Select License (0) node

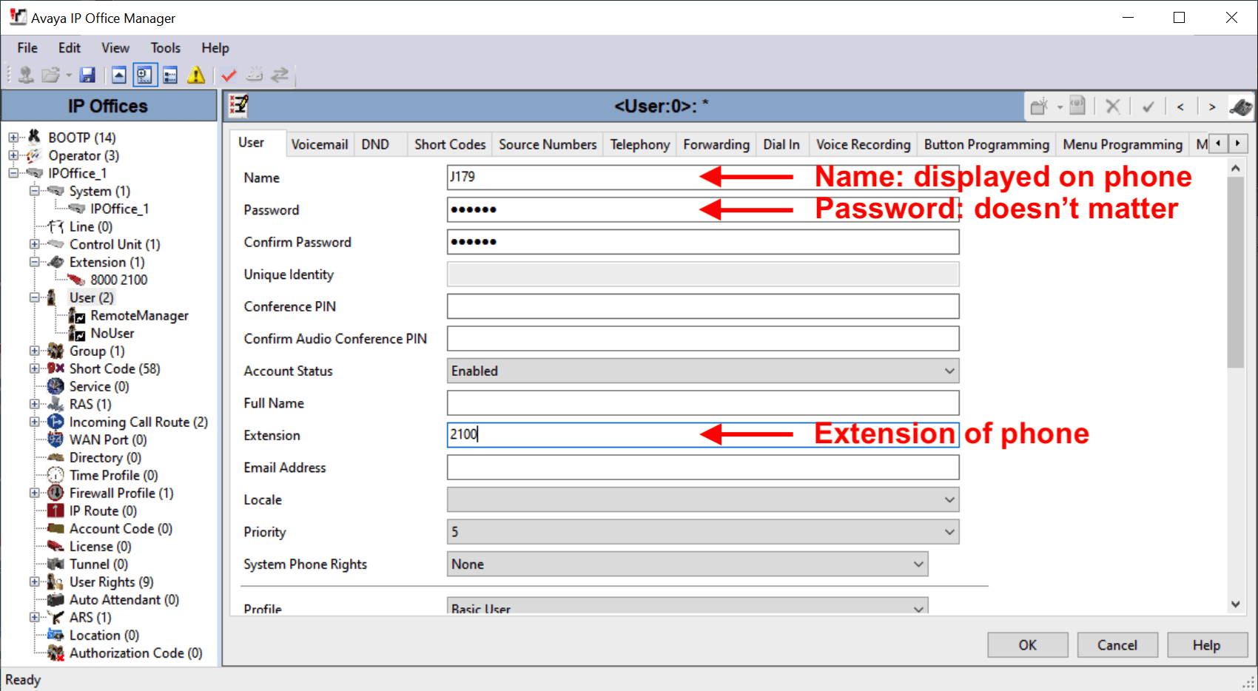pyautogui.click(x=100, y=546)
